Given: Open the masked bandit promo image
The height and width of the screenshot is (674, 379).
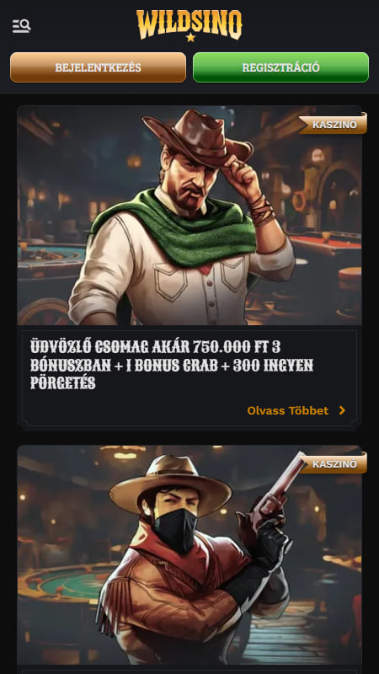Looking at the screenshot, I should tap(189, 555).
